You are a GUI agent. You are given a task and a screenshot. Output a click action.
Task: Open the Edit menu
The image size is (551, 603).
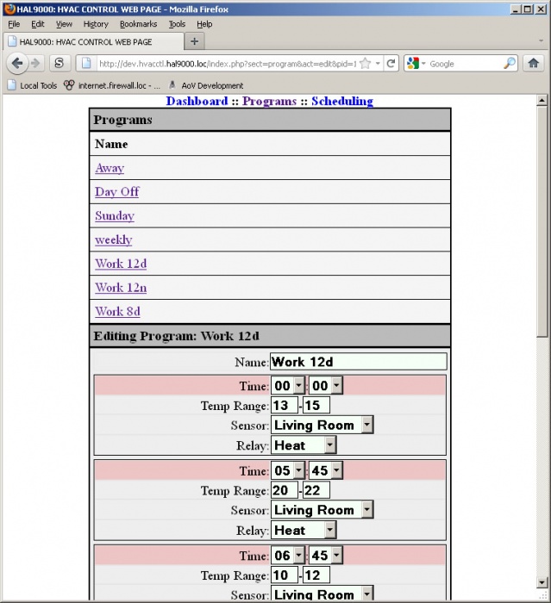(38, 24)
